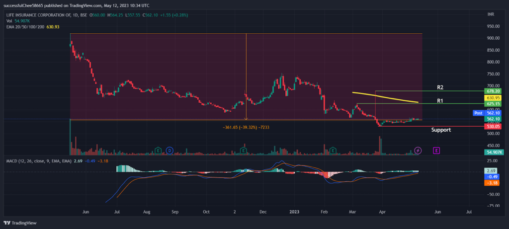
Task: Click the 2023 time axis label
Action: (x=294, y=212)
